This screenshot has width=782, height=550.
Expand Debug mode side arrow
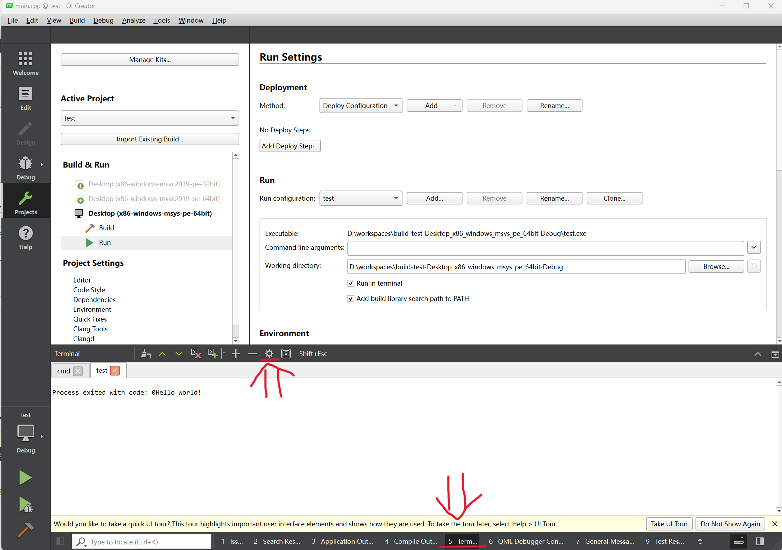[x=42, y=164]
